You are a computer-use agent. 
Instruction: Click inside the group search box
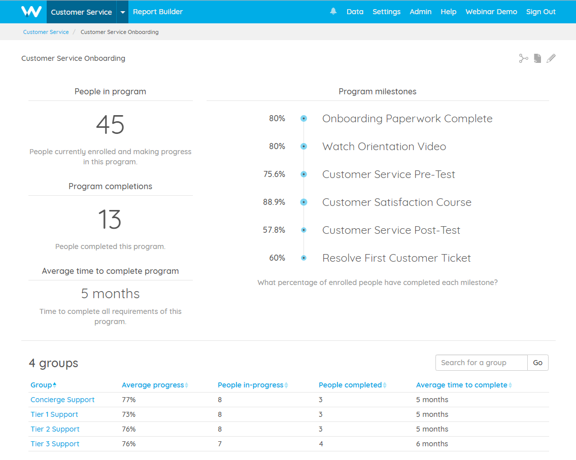481,363
